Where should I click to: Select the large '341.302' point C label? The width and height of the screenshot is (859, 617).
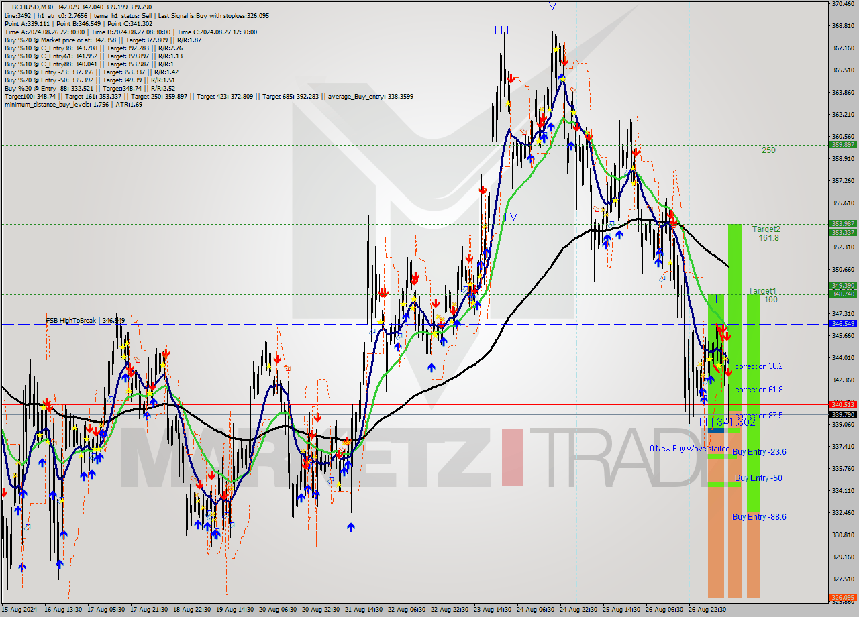[736, 422]
